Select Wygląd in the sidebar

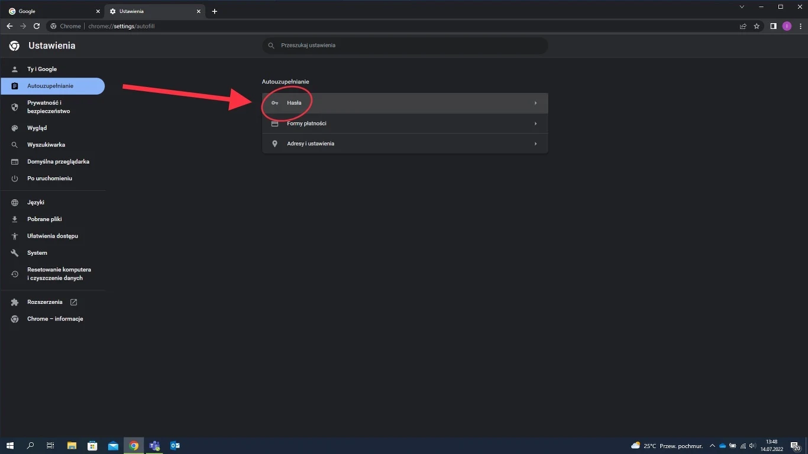(37, 128)
